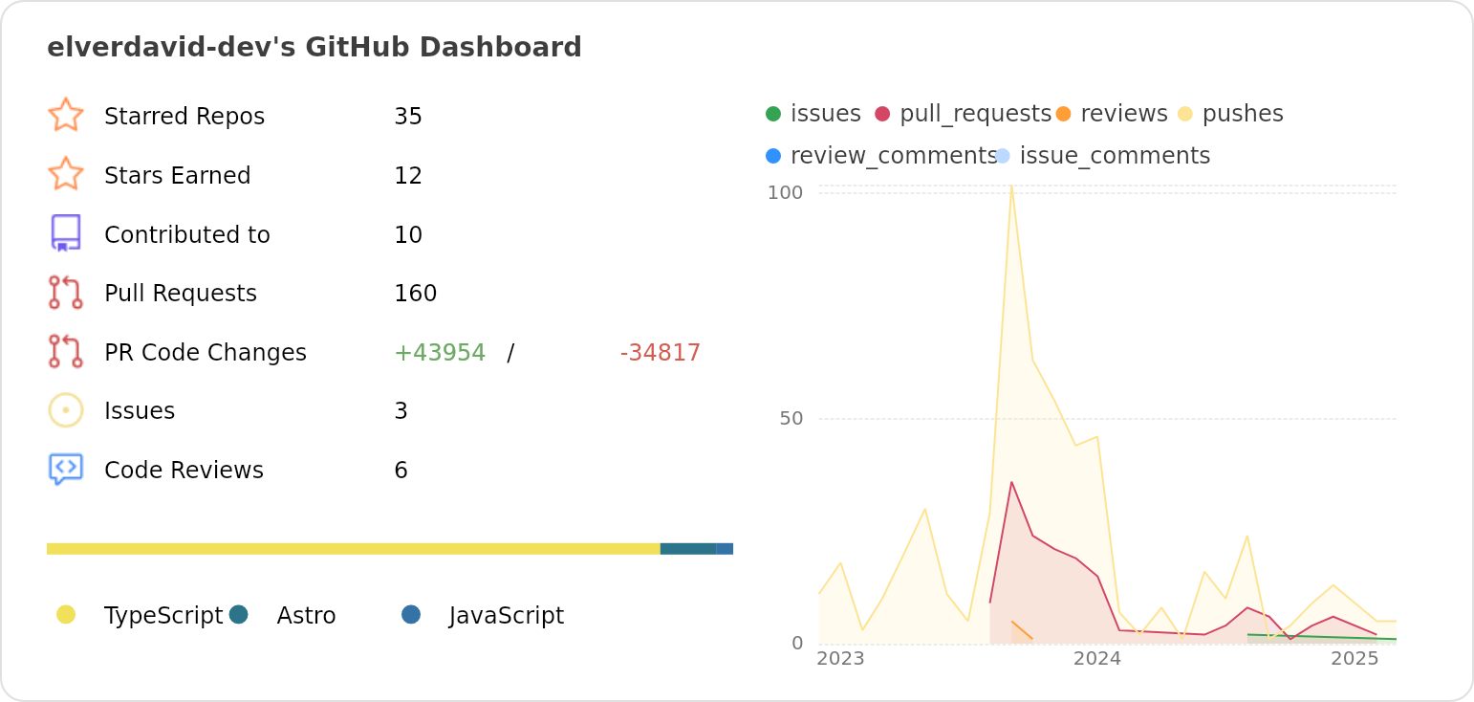The width and height of the screenshot is (1474, 702).
Task: Toggle the pushes legend entry
Action: click(x=1231, y=114)
